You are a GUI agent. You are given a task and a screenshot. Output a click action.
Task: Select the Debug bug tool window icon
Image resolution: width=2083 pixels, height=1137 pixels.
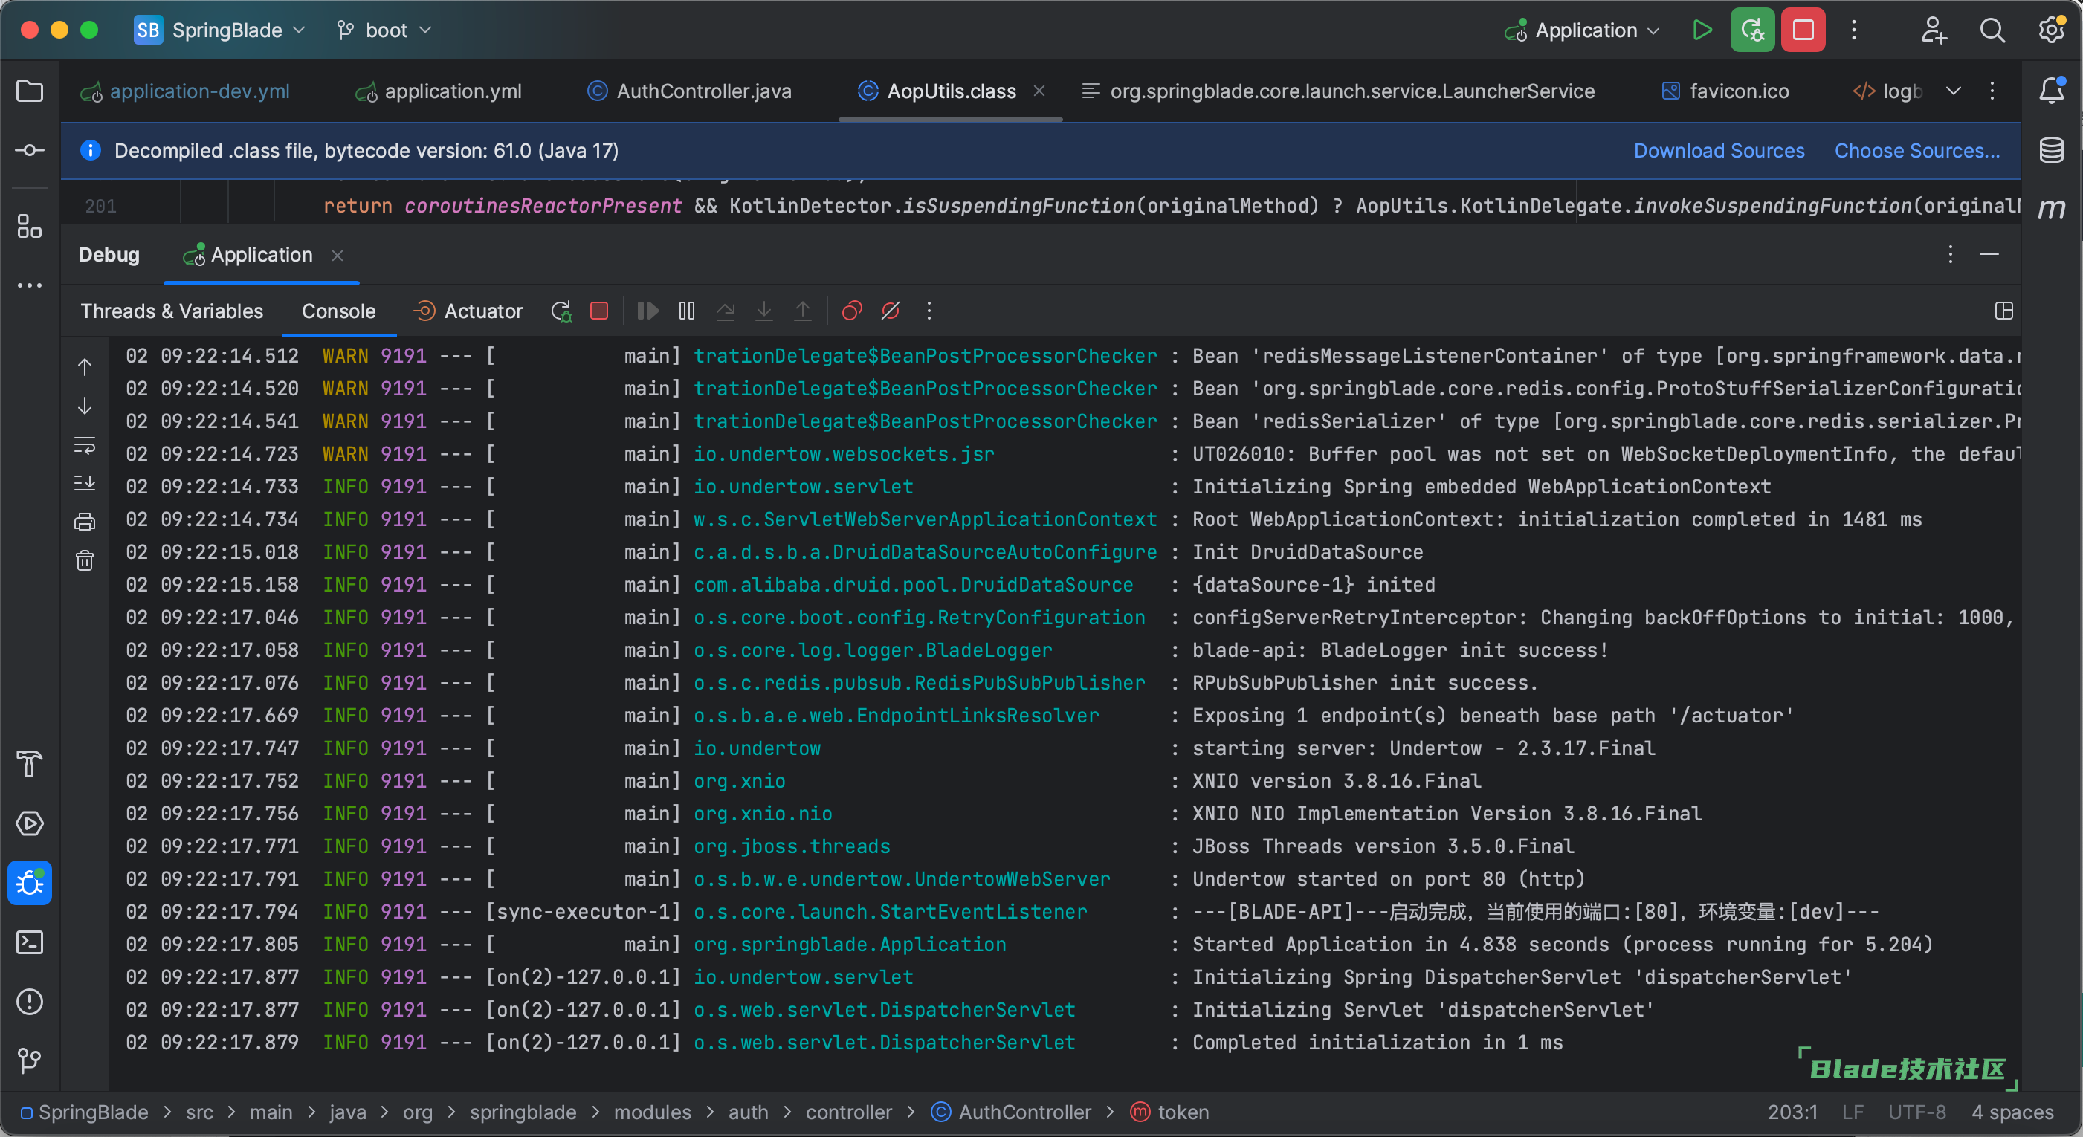click(30, 882)
